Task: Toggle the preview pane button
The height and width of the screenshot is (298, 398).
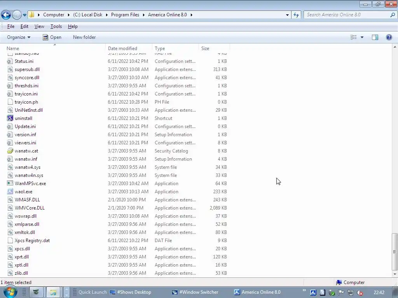Action: (x=375, y=37)
